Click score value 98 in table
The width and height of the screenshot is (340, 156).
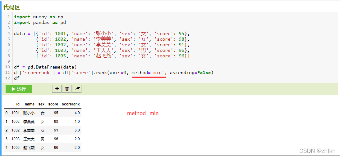tap(56, 122)
